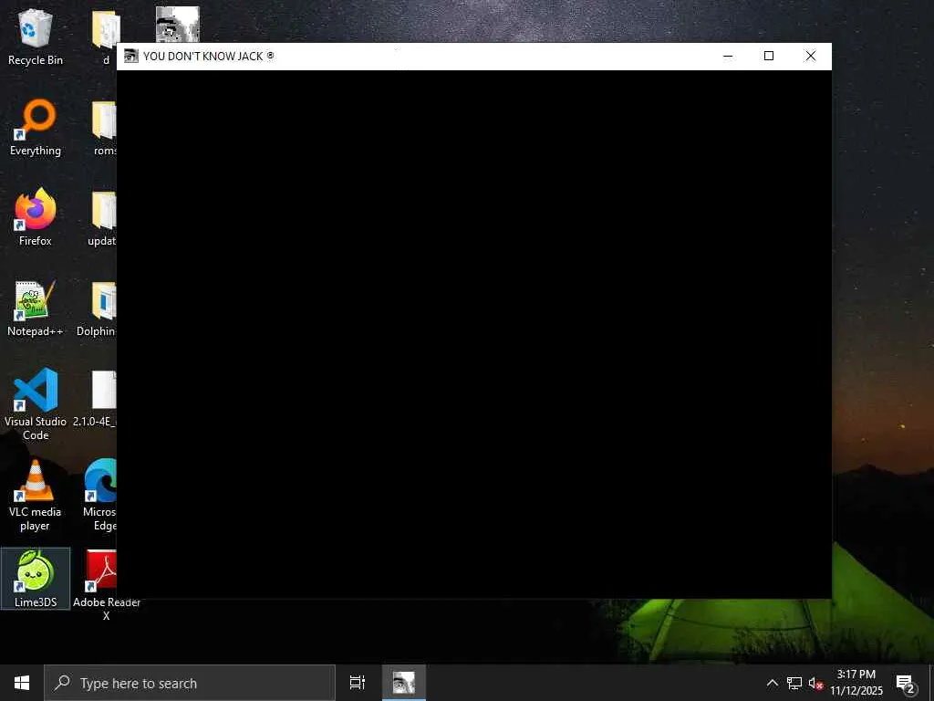Select the folder labeled d

pos(106,37)
